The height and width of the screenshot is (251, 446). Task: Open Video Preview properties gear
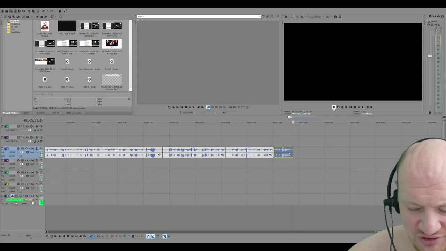(286, 17)
